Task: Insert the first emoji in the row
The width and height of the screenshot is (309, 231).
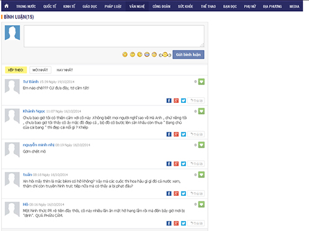Action: point(125,54)
